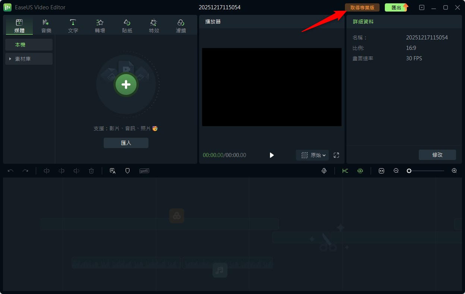The image size is (465, 294).
Task: Open the speech-to-text converter icon
Action: [x=113, y=171]
